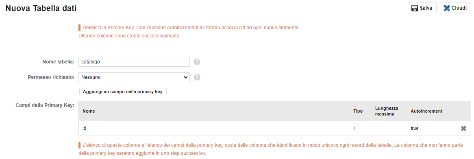
Task: Click the blue X icon on Chiudi
Action: point(446,8)
